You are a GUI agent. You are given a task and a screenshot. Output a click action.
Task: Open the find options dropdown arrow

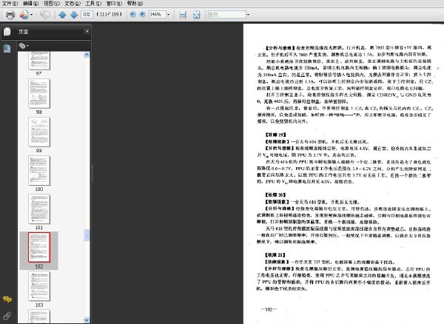249,15
